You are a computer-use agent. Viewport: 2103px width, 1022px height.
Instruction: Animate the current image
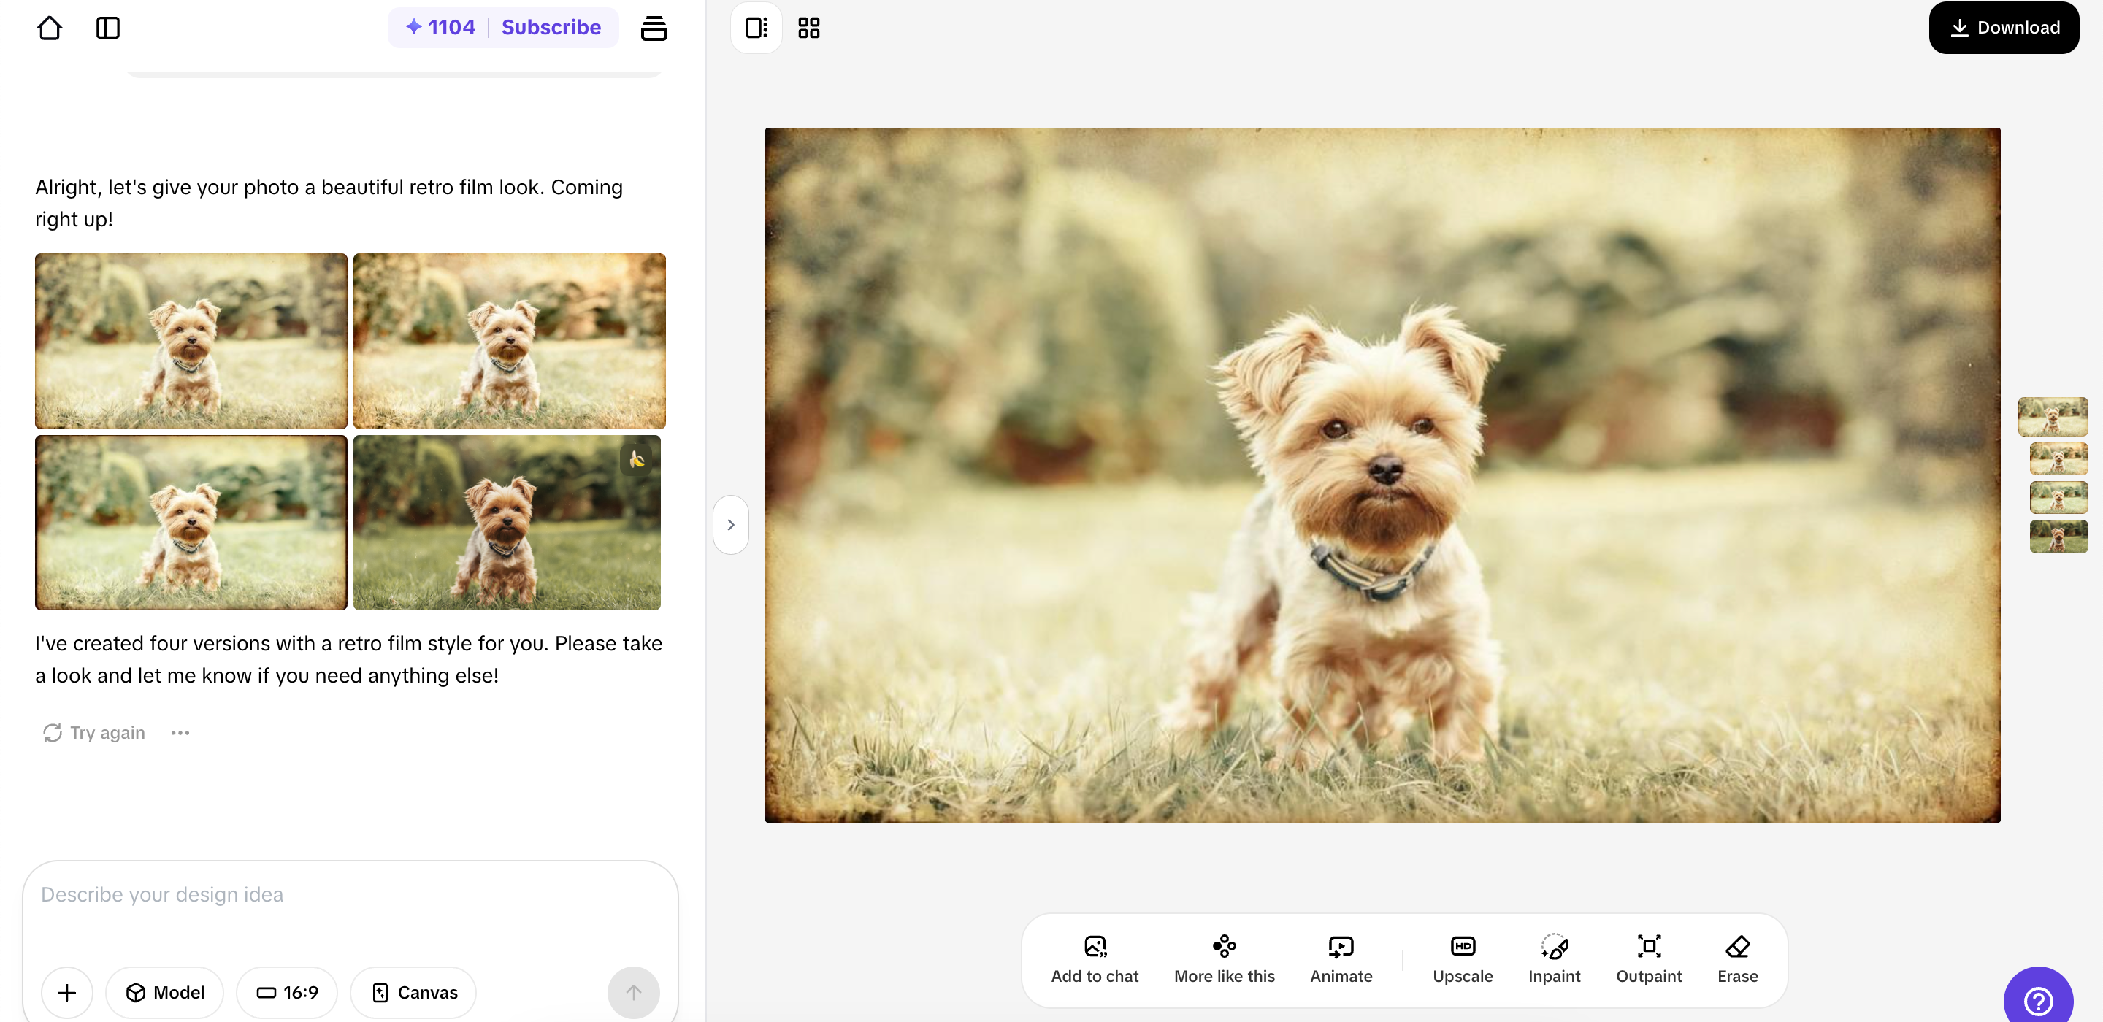[x=1341, y=959]
